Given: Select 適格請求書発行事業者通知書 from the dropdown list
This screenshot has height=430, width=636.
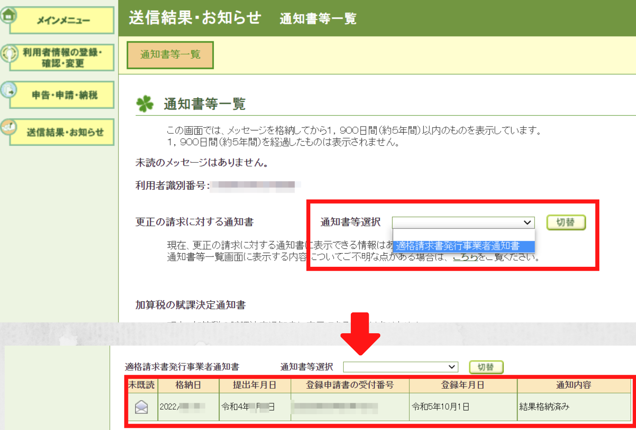Looking at the screenshot, I should pyautogui.click(x=459, y=246).
